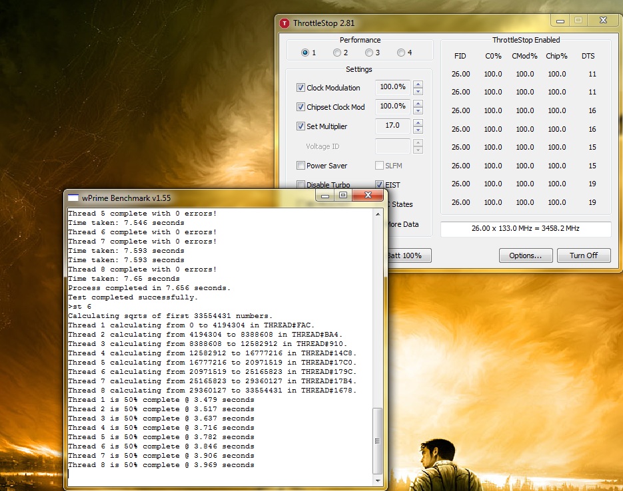Click the Chipset Clock Mod 100.0% value field

[x=392, y=106]
